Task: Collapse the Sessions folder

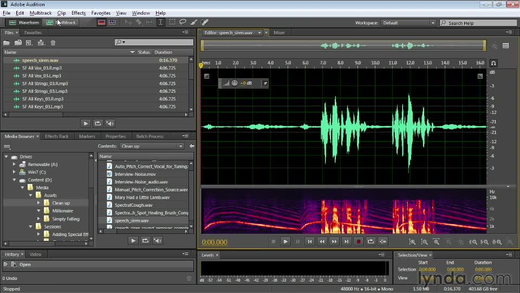Action: click(x=30, y=227)
